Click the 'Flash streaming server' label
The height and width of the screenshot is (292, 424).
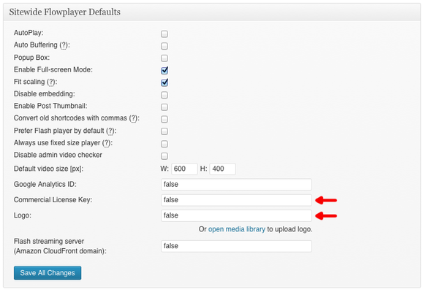[49, 241]
